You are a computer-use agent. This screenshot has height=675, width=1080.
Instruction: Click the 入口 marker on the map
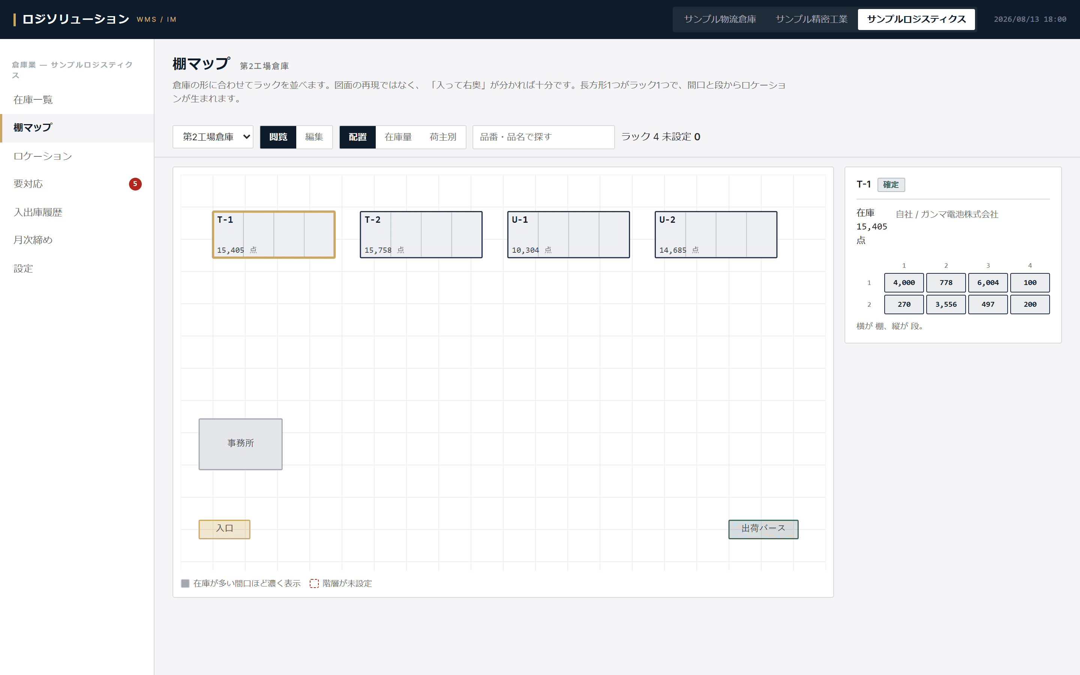(225, 529)
